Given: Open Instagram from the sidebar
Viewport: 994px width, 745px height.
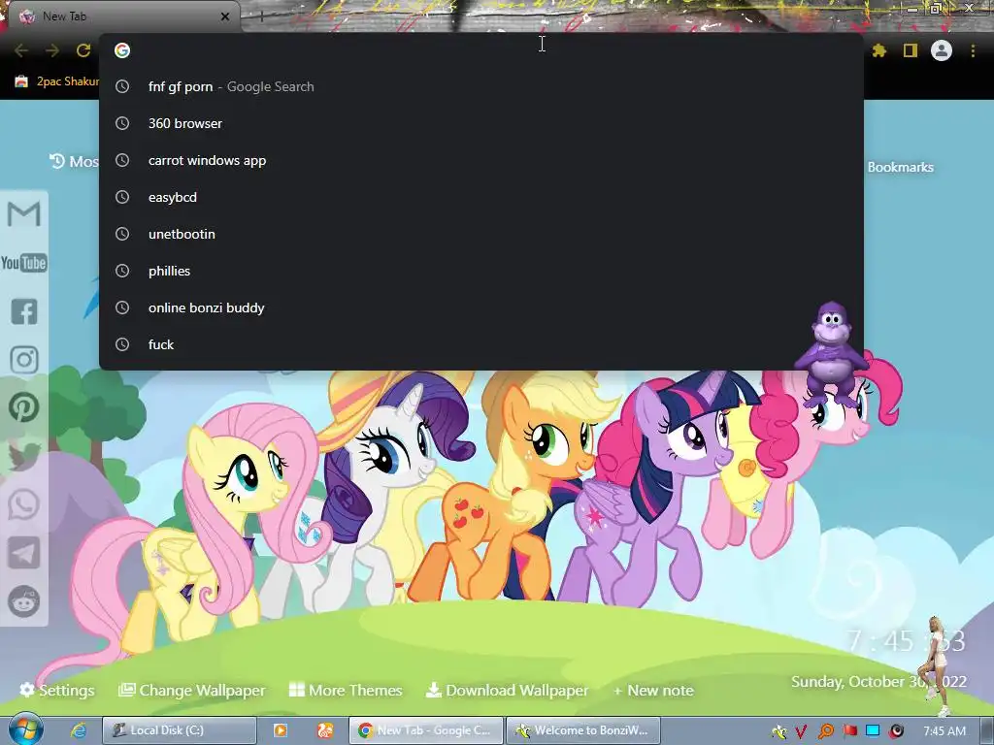Looking at the screenshot, I should pyautogui.click(x=24, y=360).
